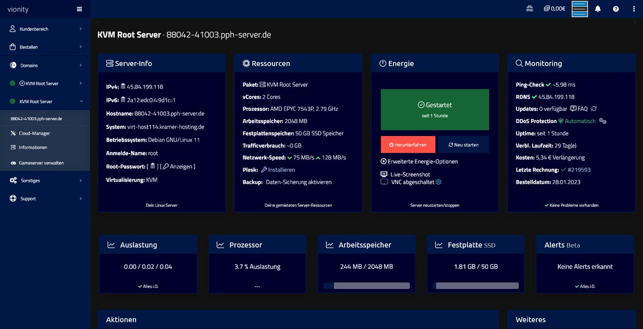
Task: Open VNC settings gear icon
Action: (x=438, y=182)
